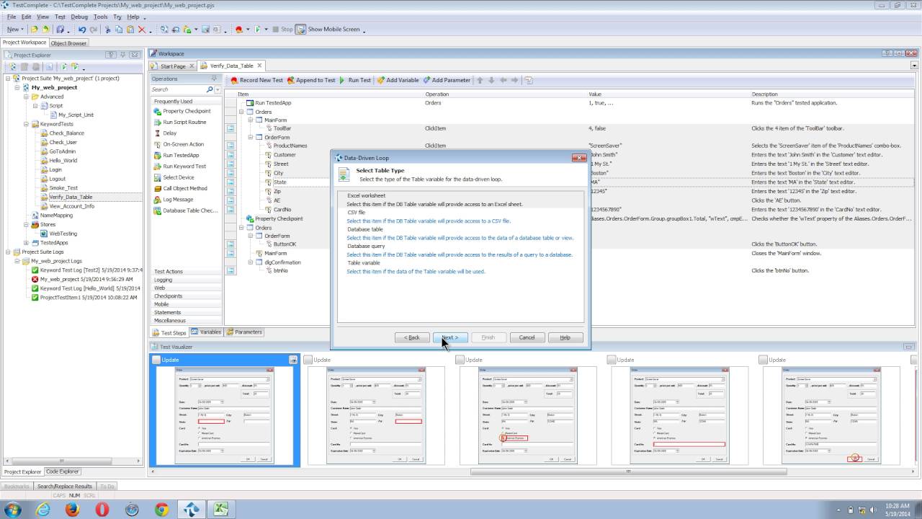The height and width of the screenshot is (519, 922).
Task: Select Log Message operation
Action: (178, 199)
